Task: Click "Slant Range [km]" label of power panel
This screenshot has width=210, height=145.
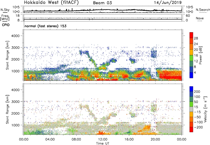Action: pyautogui.click(x=7, y=55)
